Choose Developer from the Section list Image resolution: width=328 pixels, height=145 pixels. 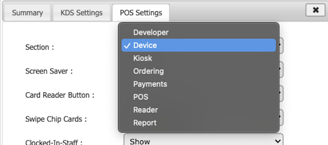click(151, 32)
